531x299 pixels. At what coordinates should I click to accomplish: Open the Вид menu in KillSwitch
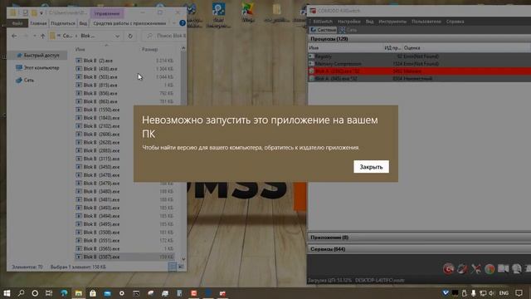tap(369, 22)
